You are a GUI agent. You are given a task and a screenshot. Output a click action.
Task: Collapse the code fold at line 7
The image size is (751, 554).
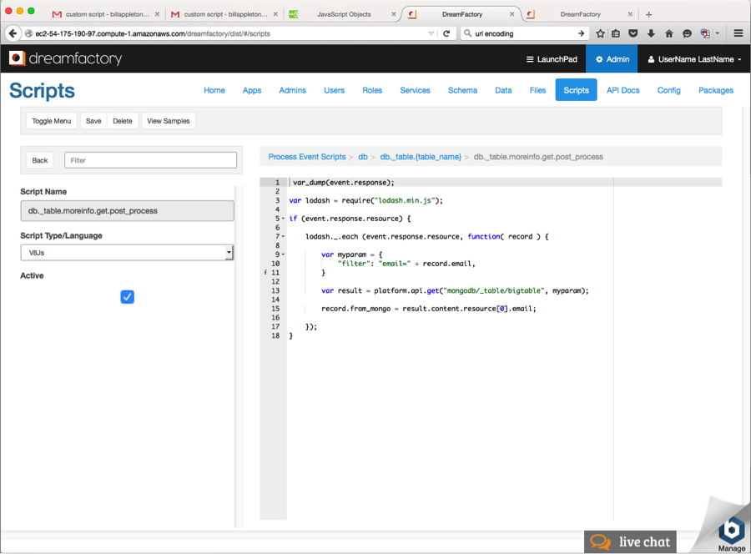coord(281,236)
